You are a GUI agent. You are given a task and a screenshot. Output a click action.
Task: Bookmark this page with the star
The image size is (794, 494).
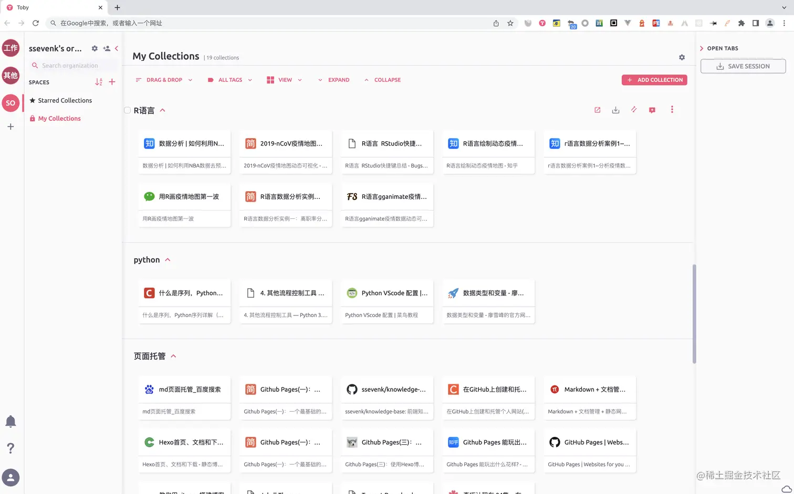[x=510, y=23]
